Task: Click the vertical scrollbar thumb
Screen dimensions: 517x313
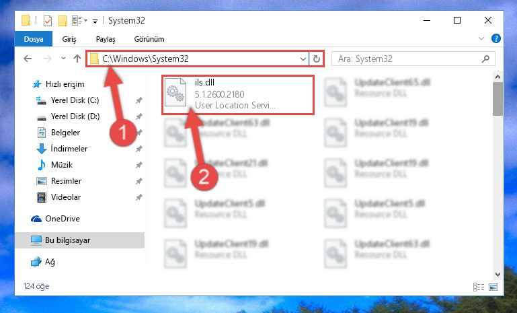Action: coord(498,99)
